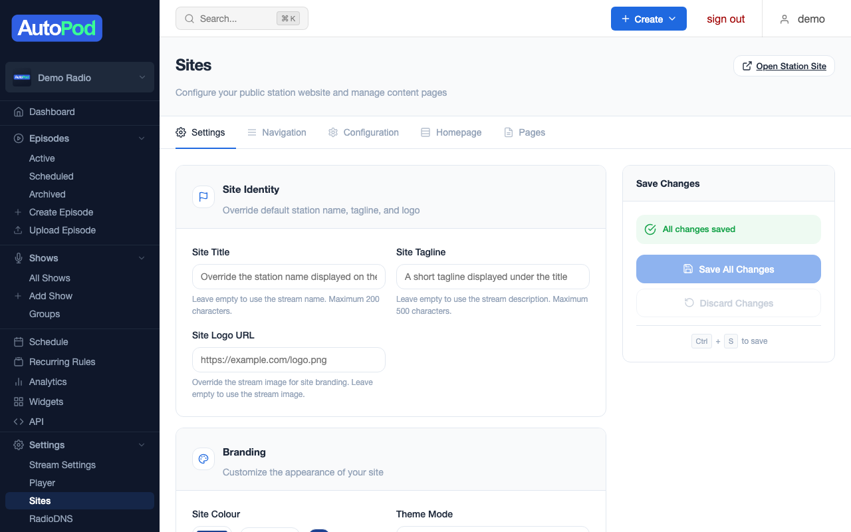The width and height of the screenshot is (851, 532).
Task: Click the Shows microphone icon
Action: pyautogui.click(x=18, y=258)
